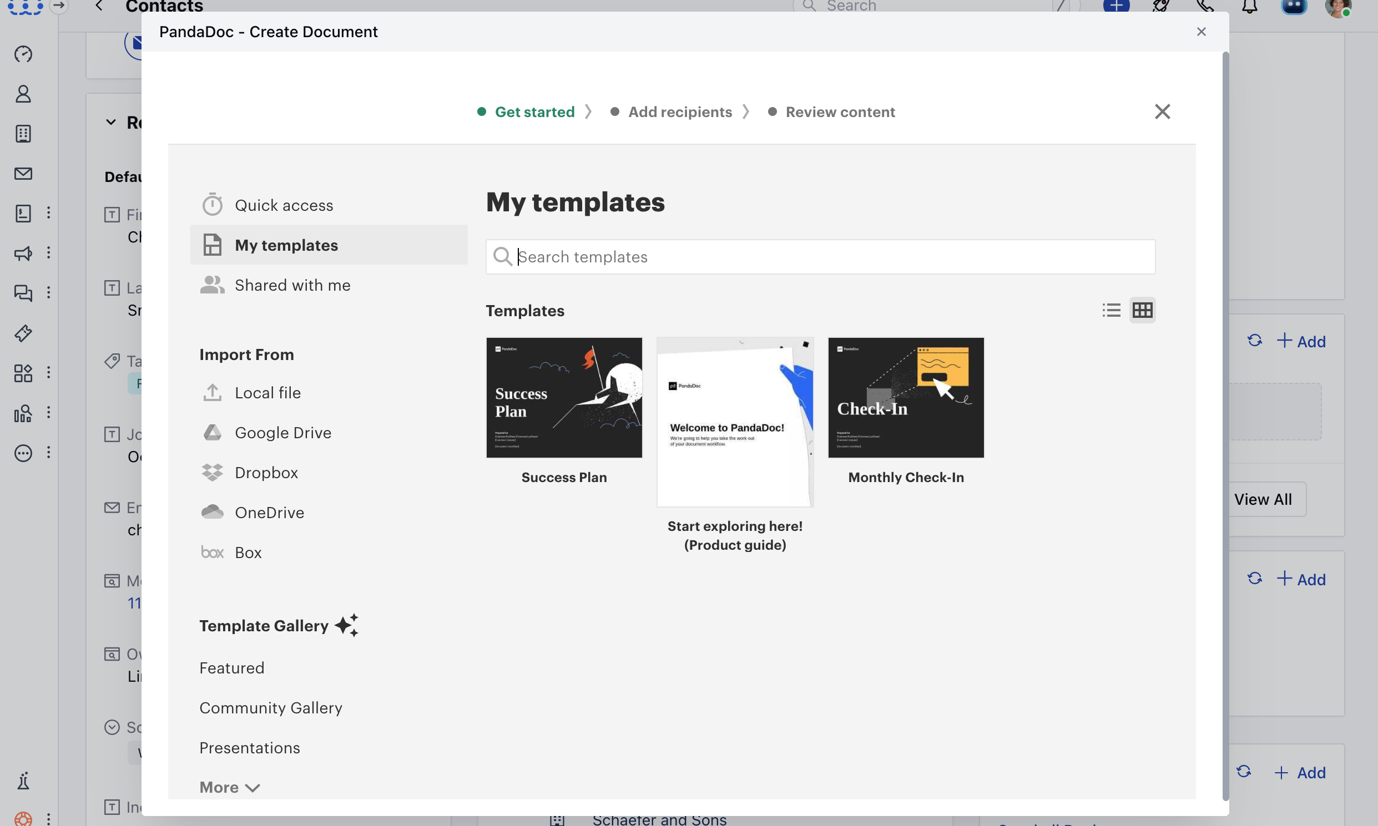Viewport: 1378px width, 826px height.
Task: Open apps grid submenu dots in sidebar
Action: point(48,372)
